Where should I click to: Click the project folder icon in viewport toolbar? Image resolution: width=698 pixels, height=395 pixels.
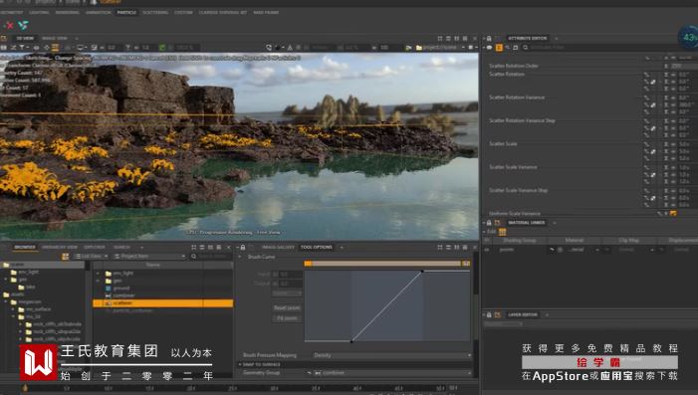click(419, 48)
